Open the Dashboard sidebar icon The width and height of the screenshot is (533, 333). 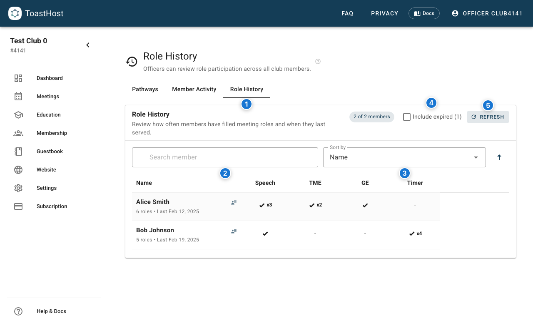click(x=18, y=78)
